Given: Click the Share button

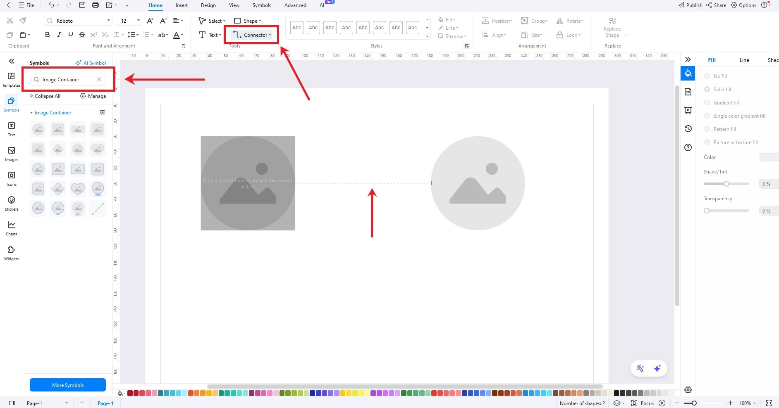Looking at the screenshot, I should 716,5.
